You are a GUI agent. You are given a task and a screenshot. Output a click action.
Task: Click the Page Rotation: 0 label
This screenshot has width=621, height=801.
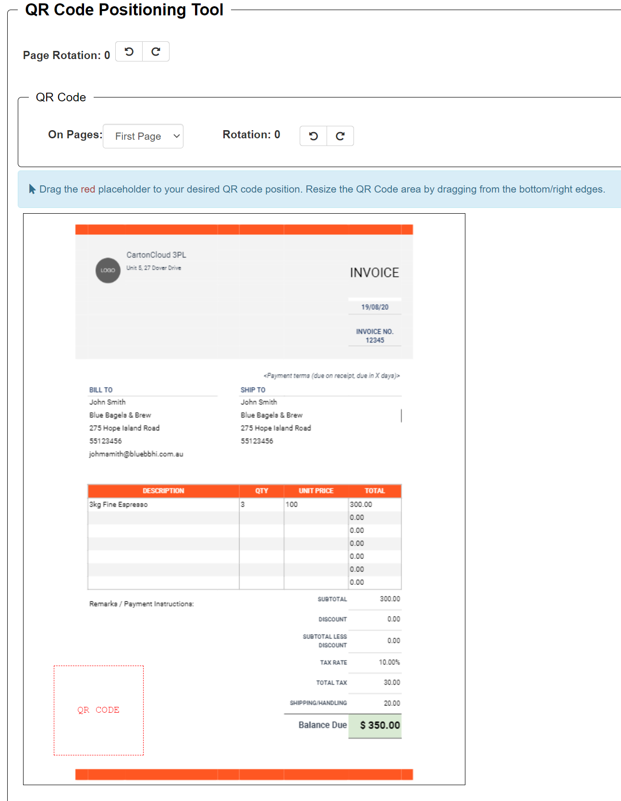67,55
